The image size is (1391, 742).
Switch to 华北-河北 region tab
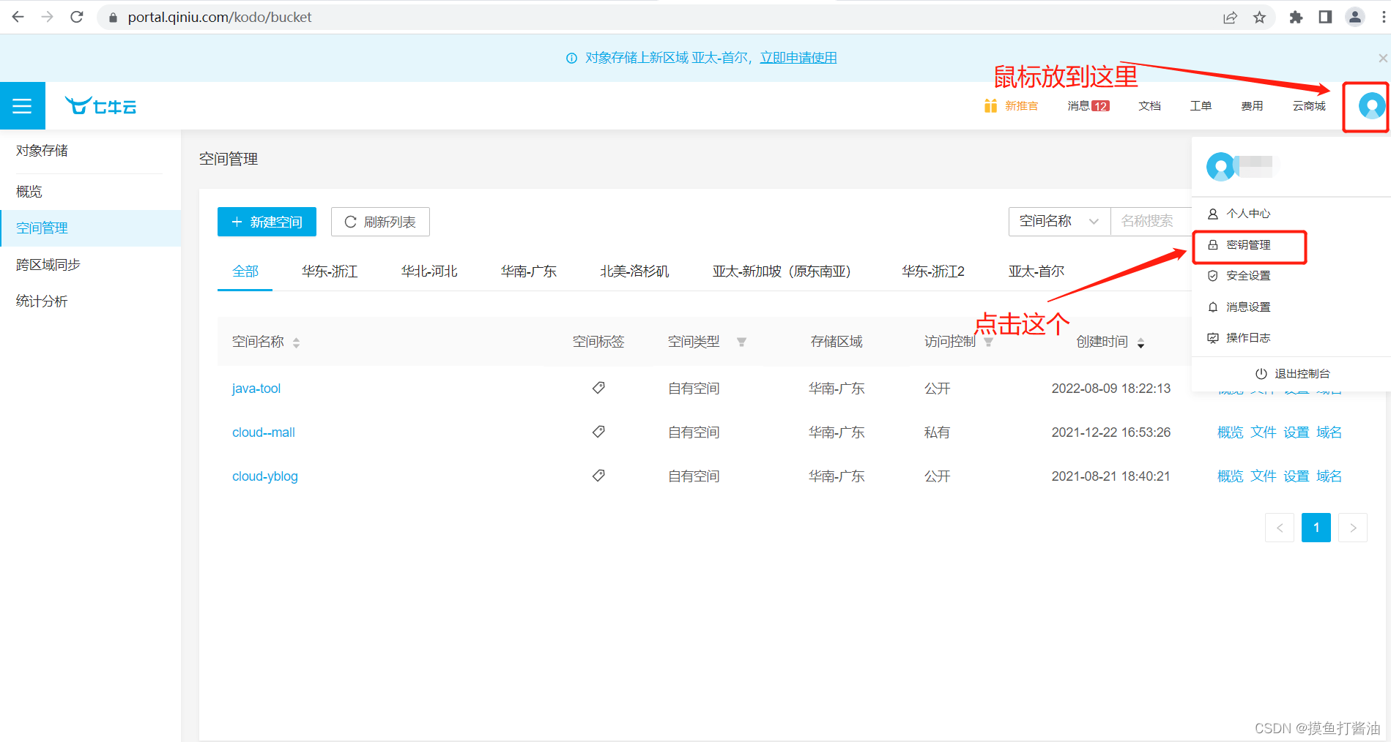point(429,271)
